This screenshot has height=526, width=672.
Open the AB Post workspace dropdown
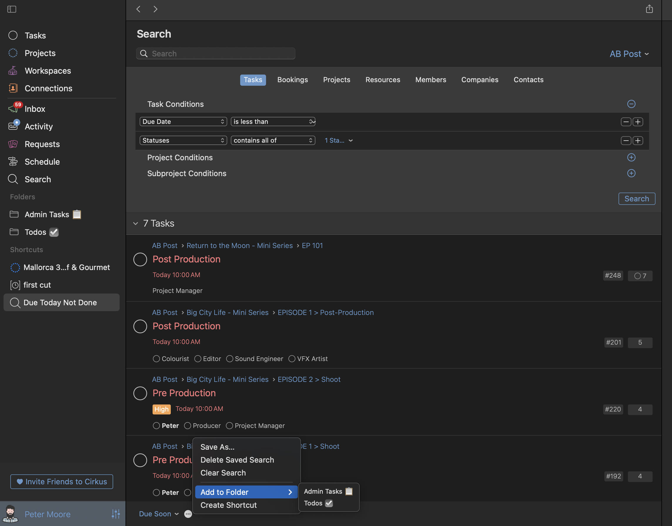tap(629, 54)
